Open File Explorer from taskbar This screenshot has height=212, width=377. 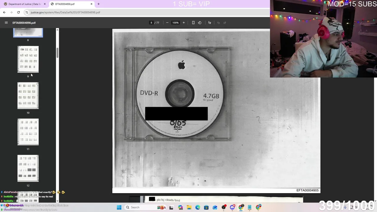(189, 207)
